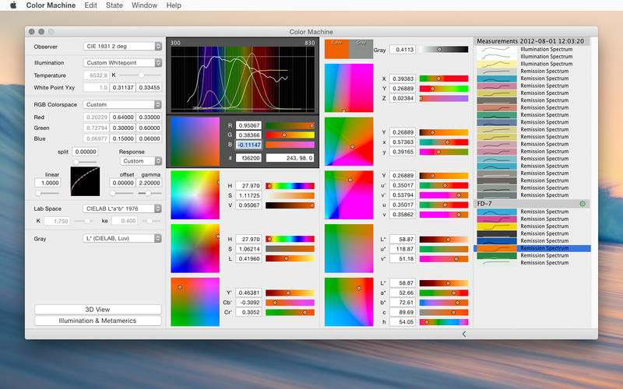Viewport: 623px width, 389px height.
Task: Open the Color Machine app menu
Action: [51, 5]
